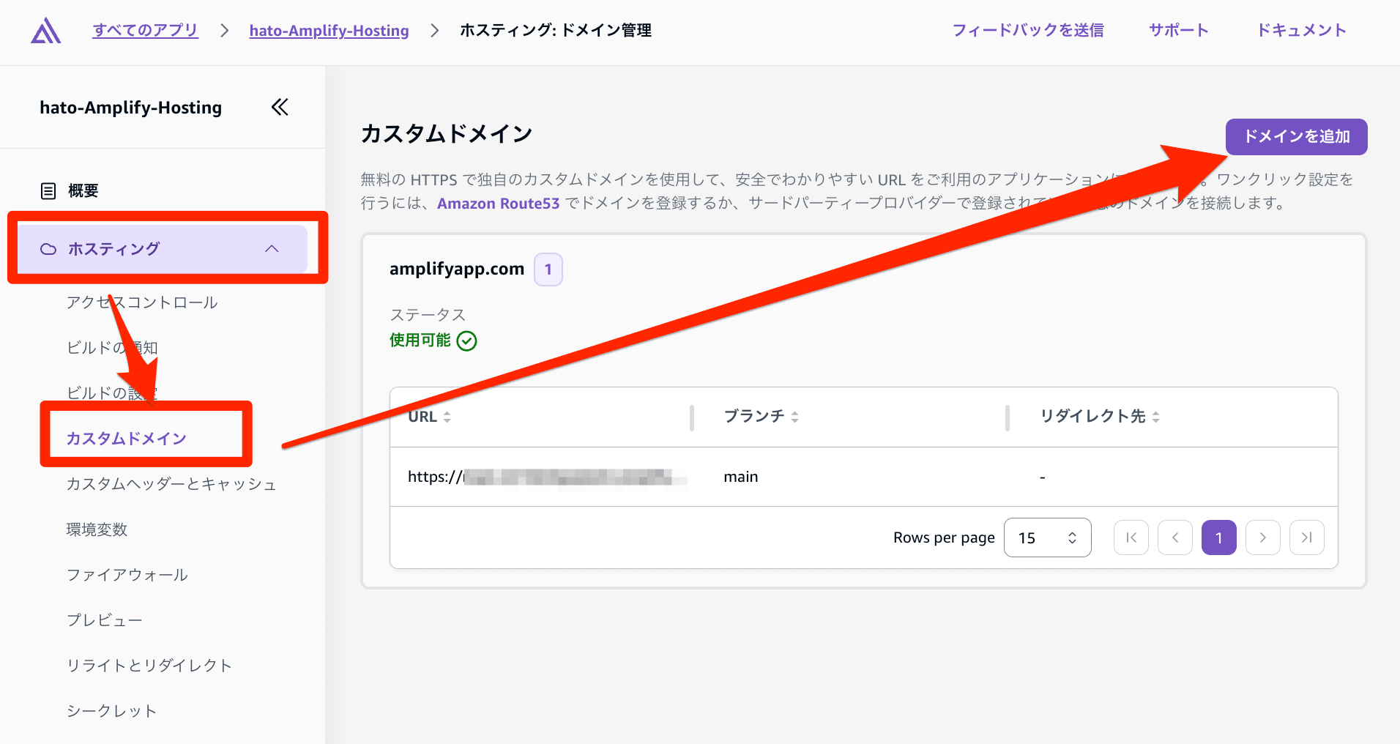Click ドメインを追加 button
Viewport: 1400px width, 744px height.
[x=1297, y=137]
